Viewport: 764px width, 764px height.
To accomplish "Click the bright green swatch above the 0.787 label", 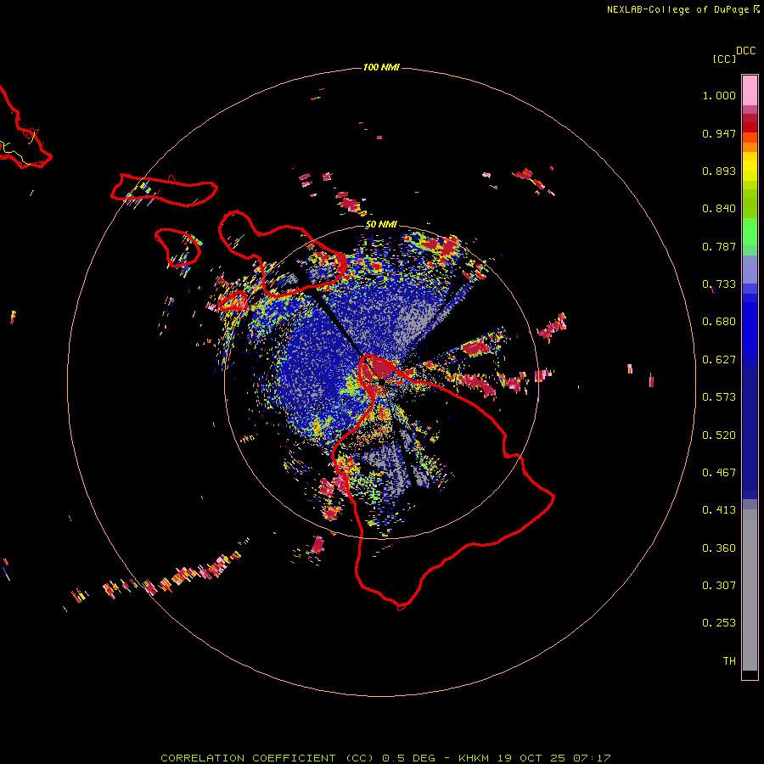I will tap(750, 231).
